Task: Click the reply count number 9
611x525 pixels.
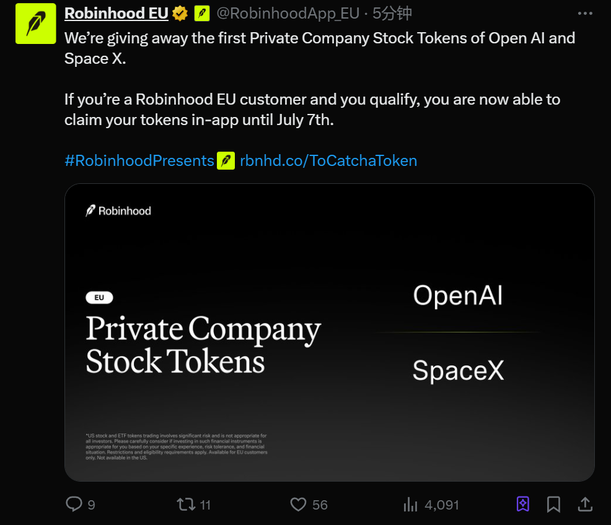Action: (90, 505)
